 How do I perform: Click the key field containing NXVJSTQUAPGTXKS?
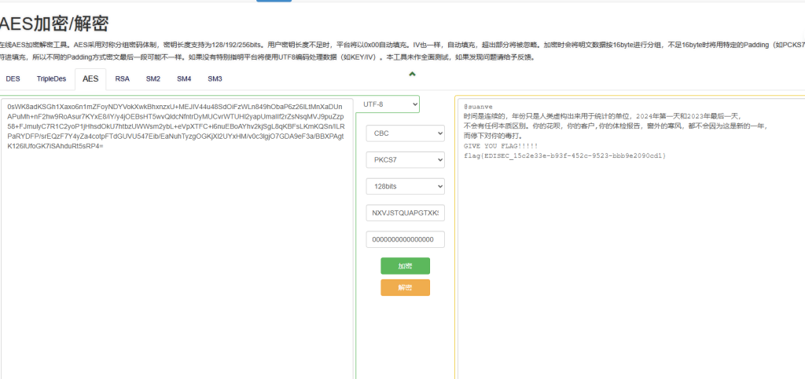pyautogui.click(x=405, y=213)
